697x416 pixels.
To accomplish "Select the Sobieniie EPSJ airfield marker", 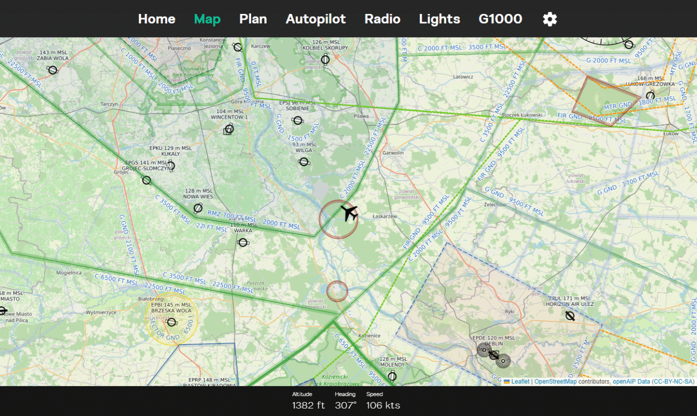I will [x=297, y=120].
